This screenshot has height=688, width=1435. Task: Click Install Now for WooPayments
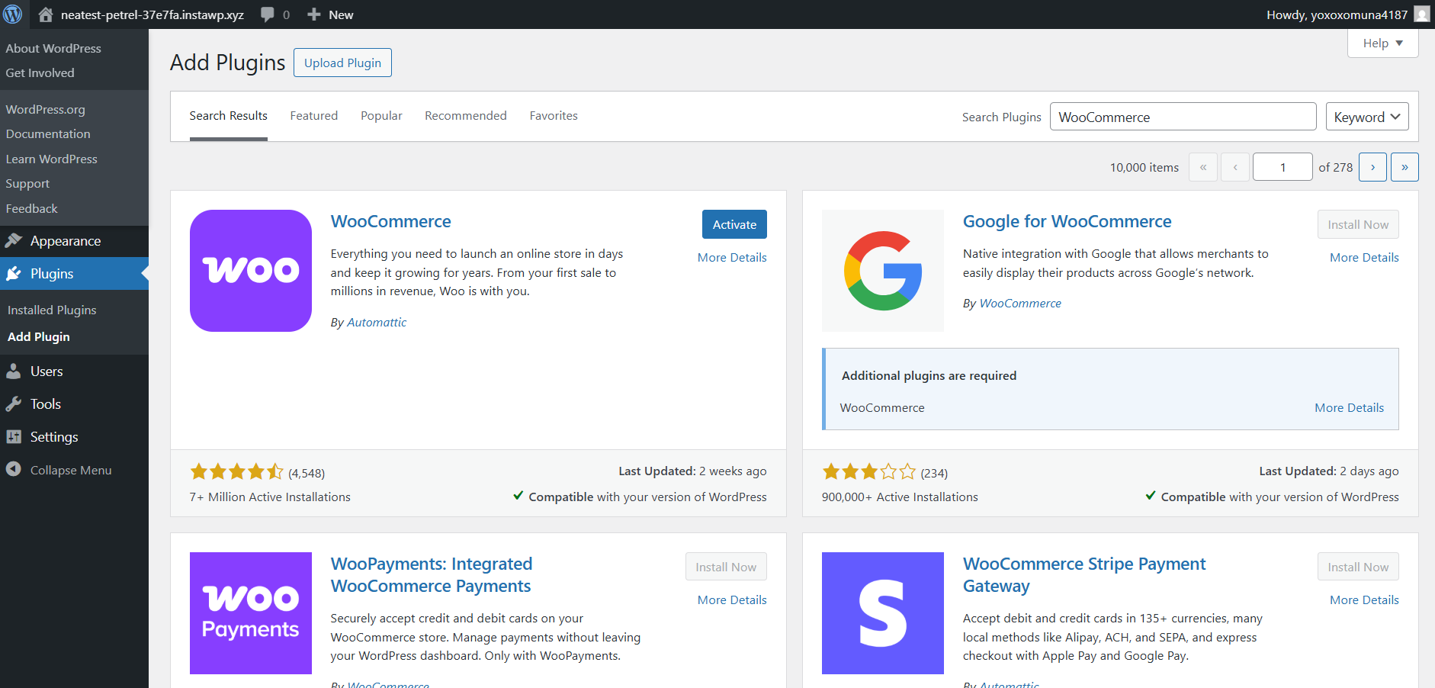(726, 567)
